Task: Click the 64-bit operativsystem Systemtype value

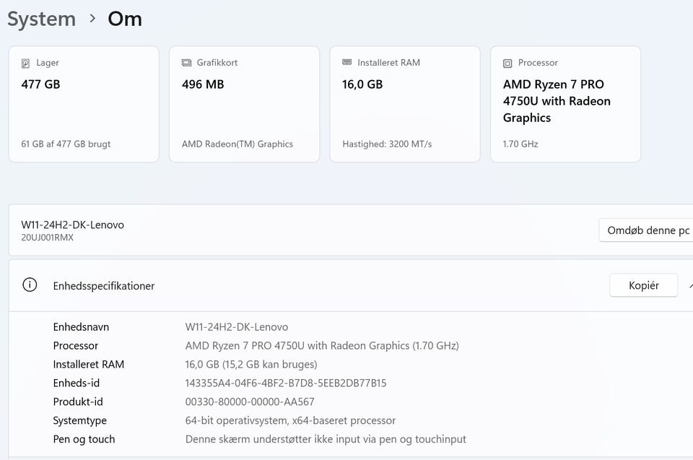Action: [290, 420]
